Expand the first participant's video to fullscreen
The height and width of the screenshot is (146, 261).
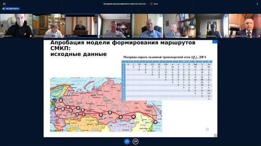[31, 15]
